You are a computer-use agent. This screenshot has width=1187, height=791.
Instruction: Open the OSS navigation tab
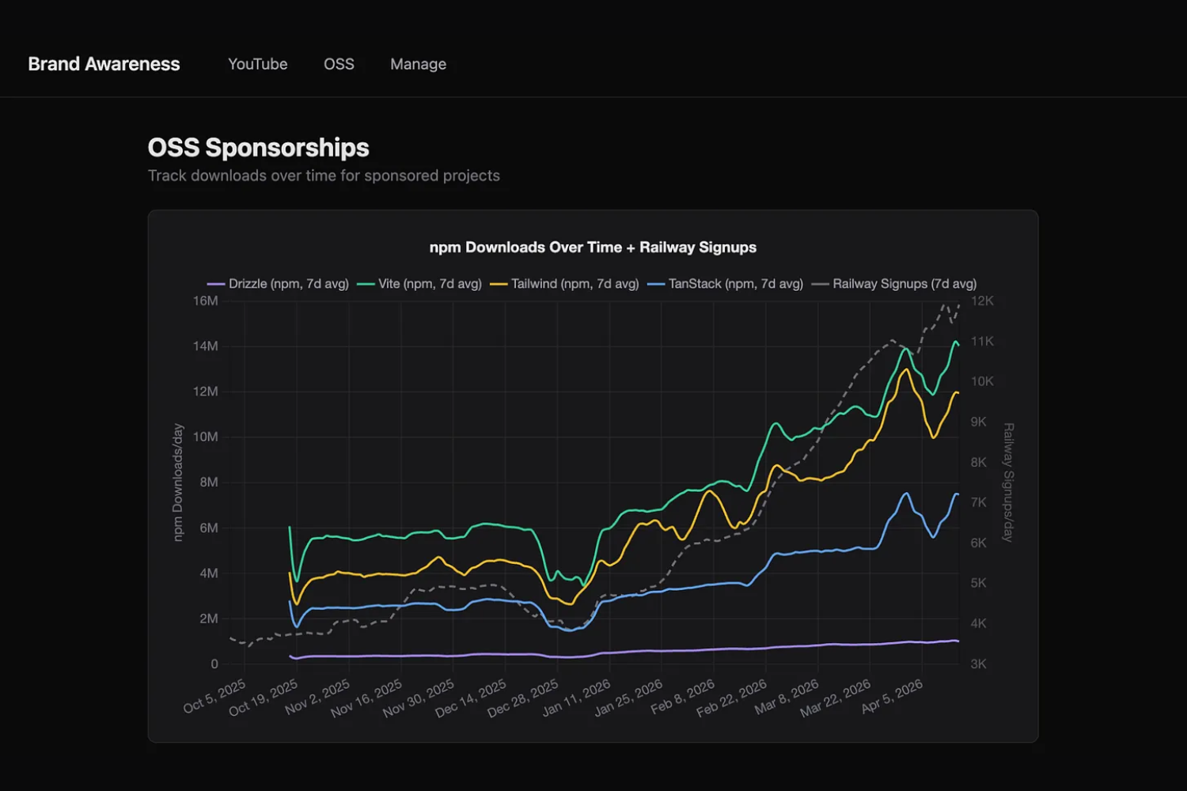pyautogui.click(x=339, y=64)
